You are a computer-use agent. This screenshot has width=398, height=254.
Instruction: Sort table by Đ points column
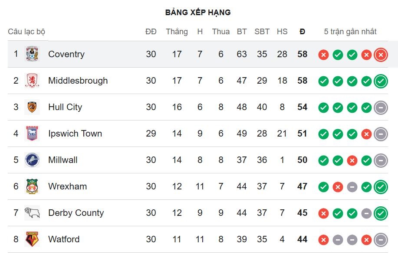click(302, 32)
